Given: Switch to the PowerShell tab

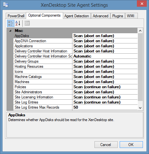Looking at the screenshot, I should [x=16, y=16].
